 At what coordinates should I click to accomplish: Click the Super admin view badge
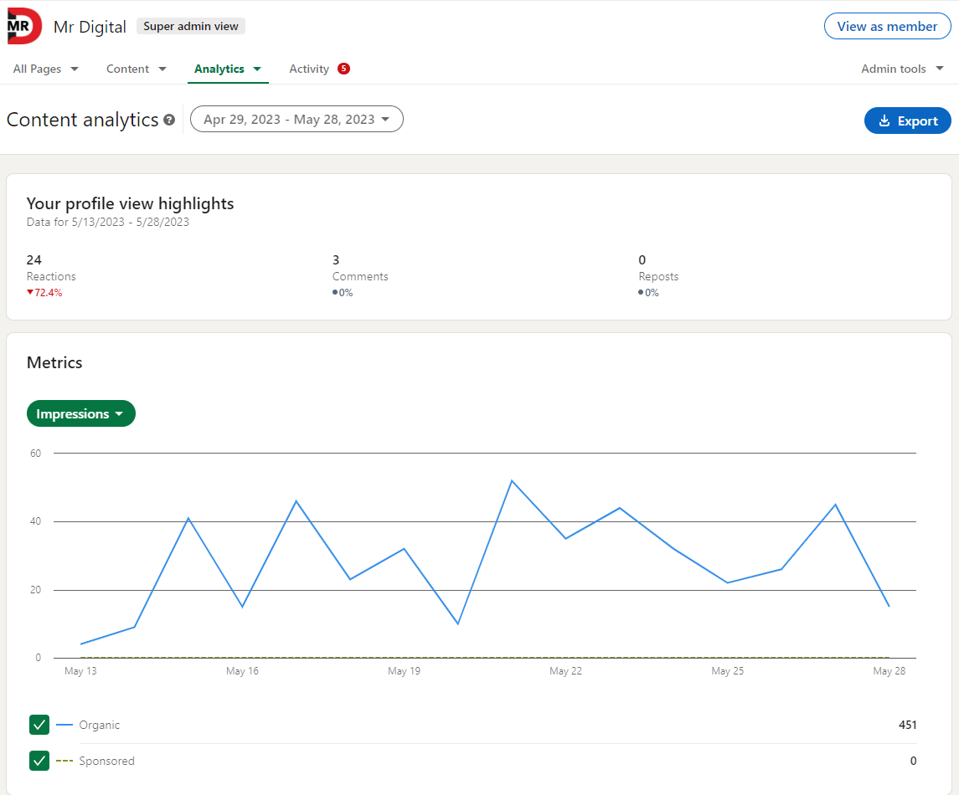click(x=190, y=26)
